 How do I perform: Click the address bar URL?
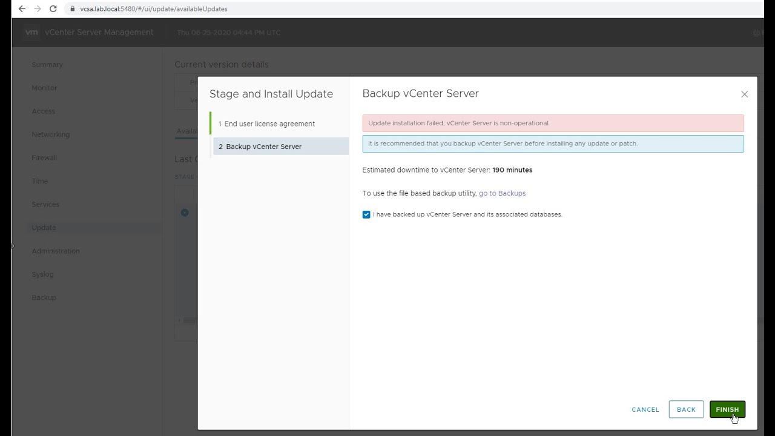point(154,9)
